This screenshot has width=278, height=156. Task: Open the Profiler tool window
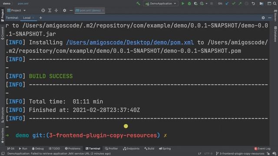(111, 149)
